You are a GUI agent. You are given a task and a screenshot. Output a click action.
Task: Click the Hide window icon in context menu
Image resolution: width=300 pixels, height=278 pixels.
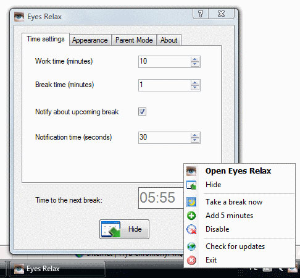[x=191, y=185]
